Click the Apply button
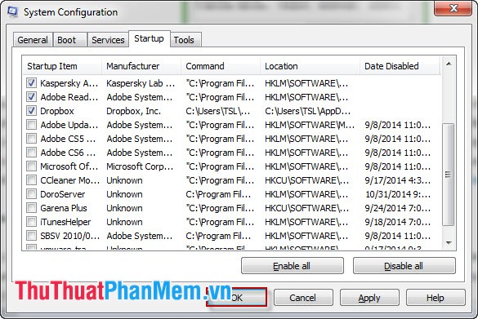The width and height of the screenshot is (478, 319). pyautogui.click(x=369, y=298)
